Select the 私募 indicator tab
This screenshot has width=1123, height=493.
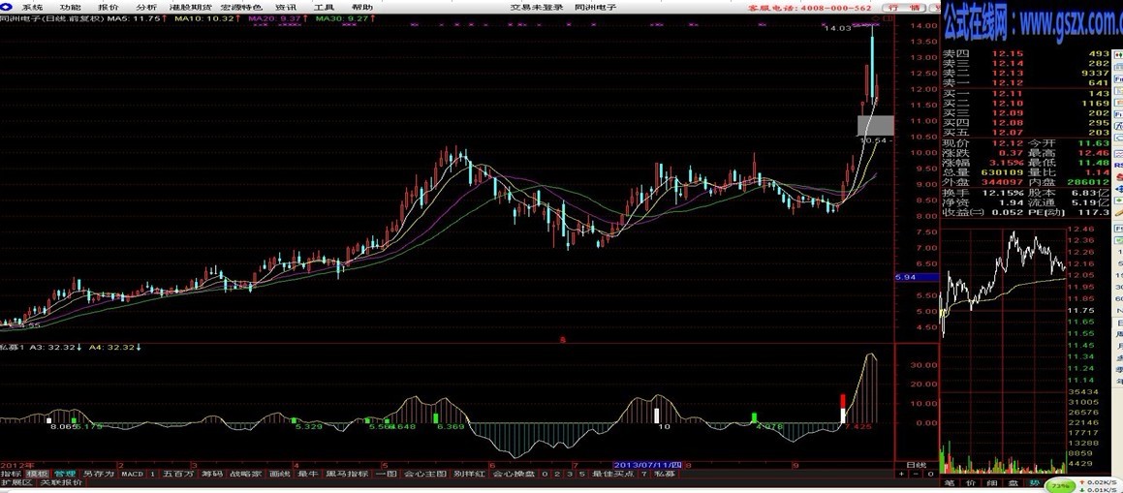[x=665, y=474]
